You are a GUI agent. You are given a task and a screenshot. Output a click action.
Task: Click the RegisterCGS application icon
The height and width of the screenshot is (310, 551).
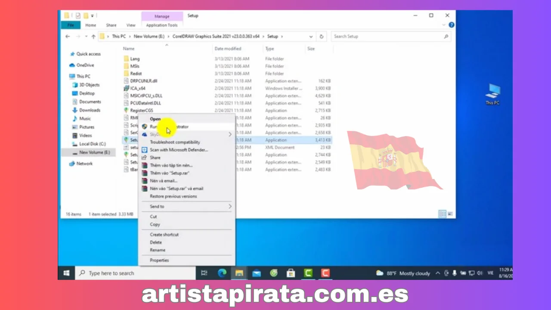click(x=126, y=111)
